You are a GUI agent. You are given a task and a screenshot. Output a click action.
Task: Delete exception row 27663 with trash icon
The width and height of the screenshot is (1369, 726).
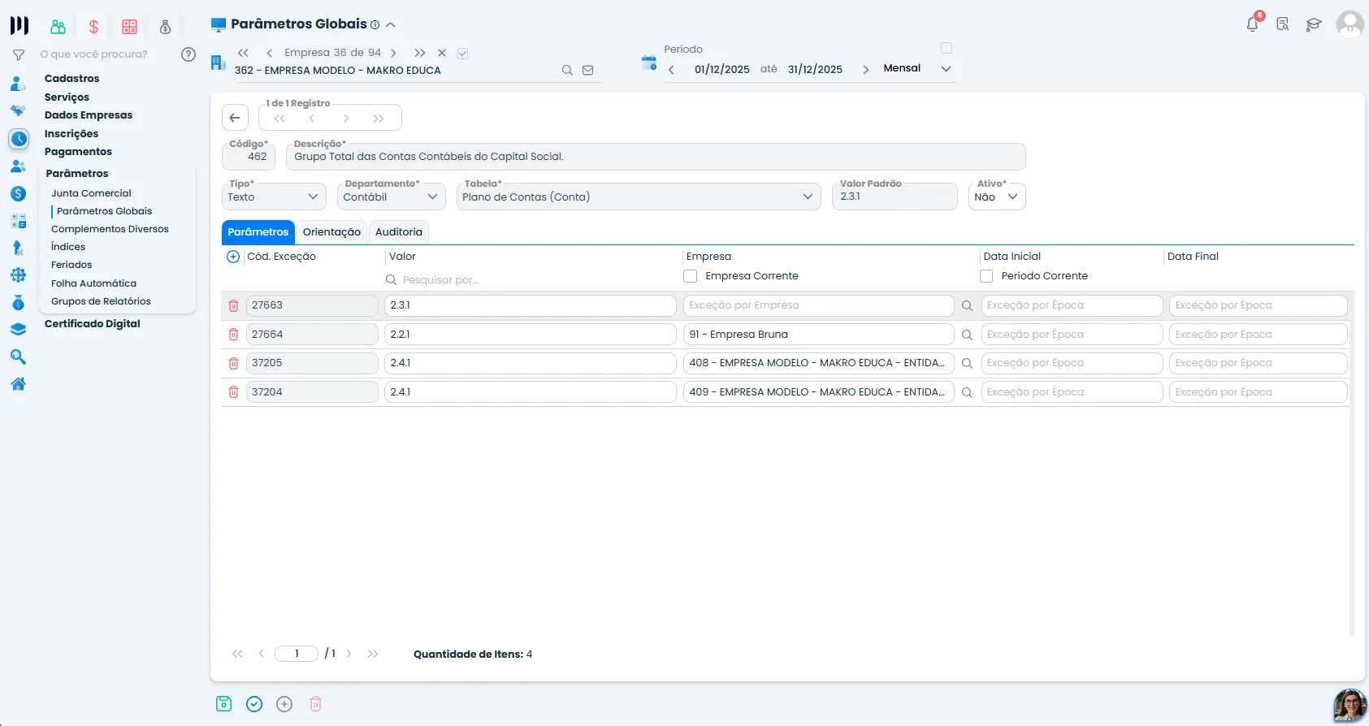[x=233, y=305]
